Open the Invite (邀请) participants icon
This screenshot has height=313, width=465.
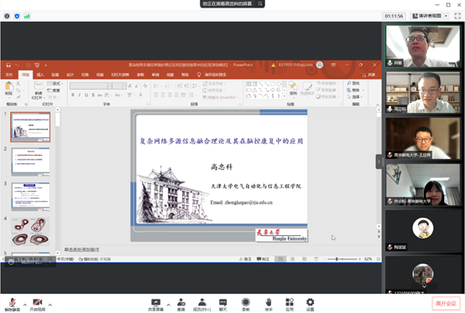click(x=181, y=305)
